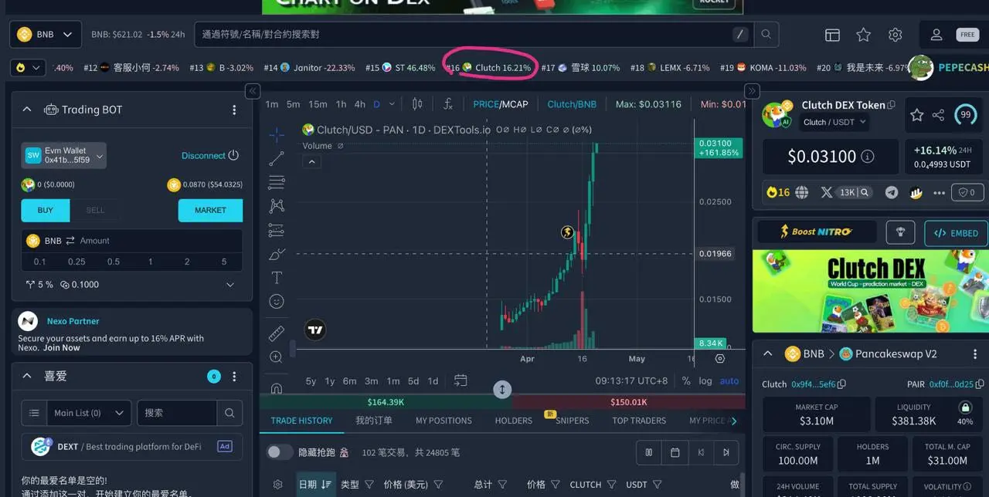Switch to the TRADE HISTORY tab
Screen dimensions: 989x497
[301, 421]
